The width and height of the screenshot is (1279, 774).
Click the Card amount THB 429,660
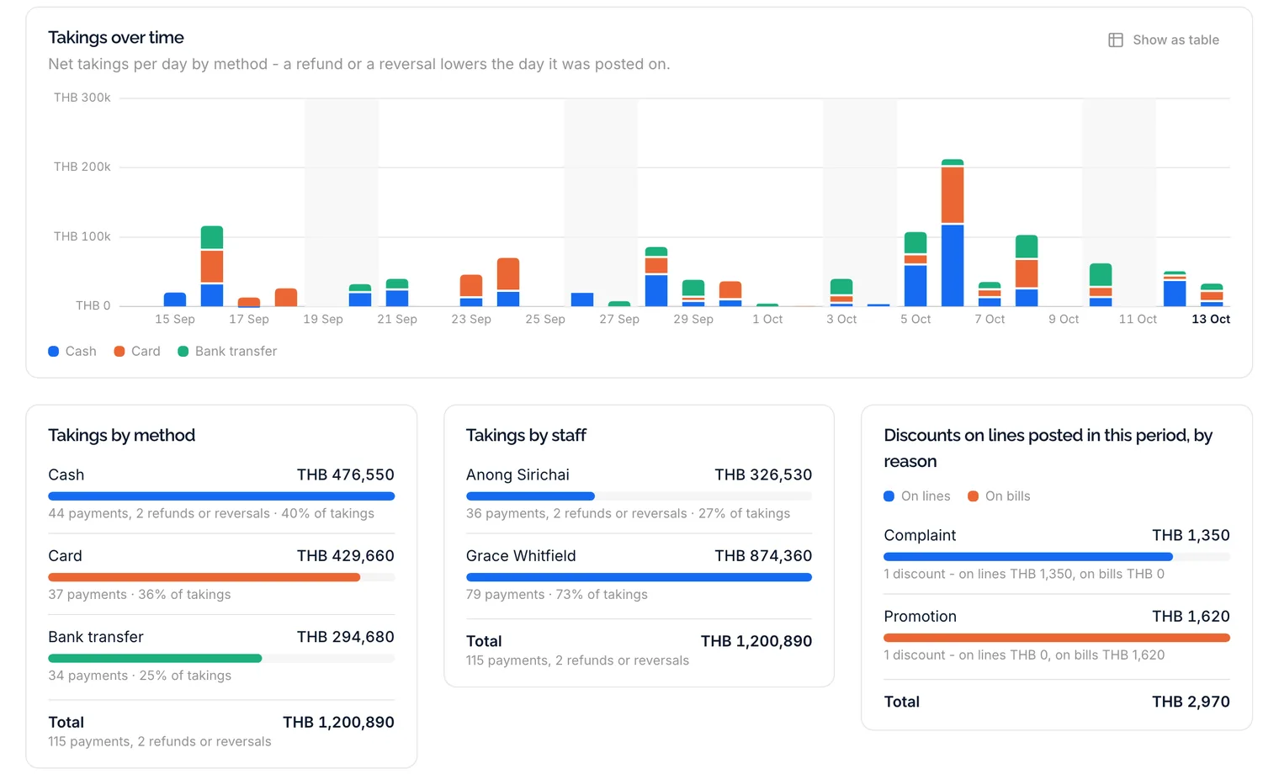click(x=346, y=556)
